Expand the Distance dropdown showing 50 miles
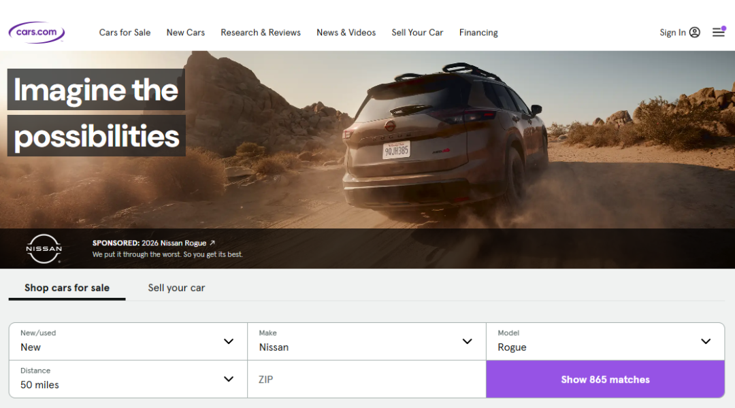This screenshot has height=408, width=735. (x=128, y=379)
